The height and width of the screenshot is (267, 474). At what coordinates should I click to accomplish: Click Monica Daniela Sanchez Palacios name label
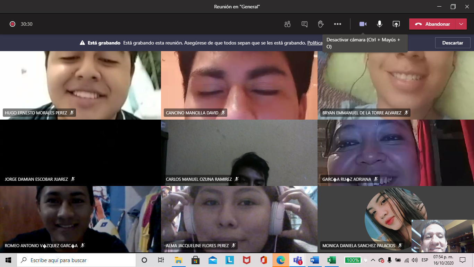tap(359, 245)
